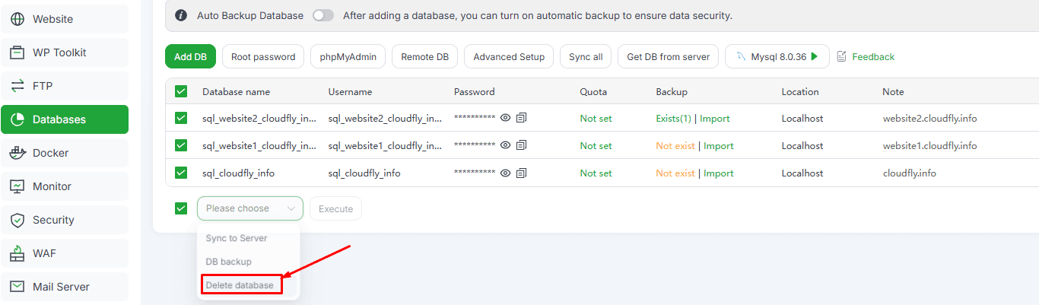Open the 'Please choose' batch action dropdown
This screenshot has height=305, width=1039.
click(x=249, y=208)
